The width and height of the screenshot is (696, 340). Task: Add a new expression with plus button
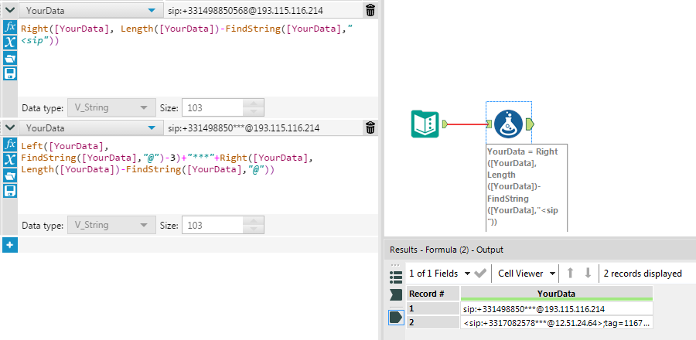(x=10, y=245)
